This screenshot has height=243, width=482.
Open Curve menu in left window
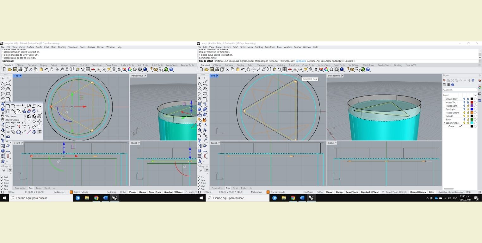pyautogui.click(x=22, y=47)
